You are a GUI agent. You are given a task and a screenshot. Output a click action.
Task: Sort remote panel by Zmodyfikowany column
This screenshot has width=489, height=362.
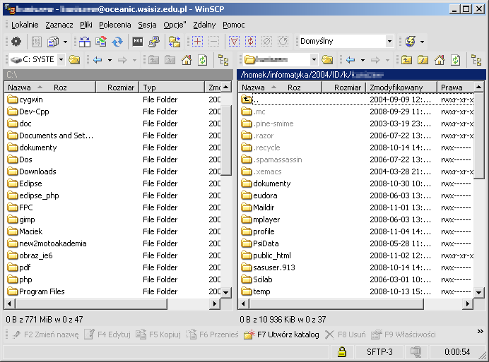pyautogui.click(x=401, y=88)
